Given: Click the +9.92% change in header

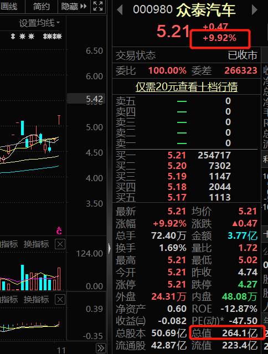Looking at the screenshot, I should coord(219,38).
